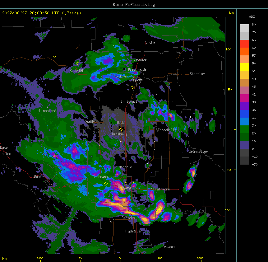This screenshot has width=268, height=262.
Task: Click yellow station marker near RockyMH
Action: pos(77,63)
